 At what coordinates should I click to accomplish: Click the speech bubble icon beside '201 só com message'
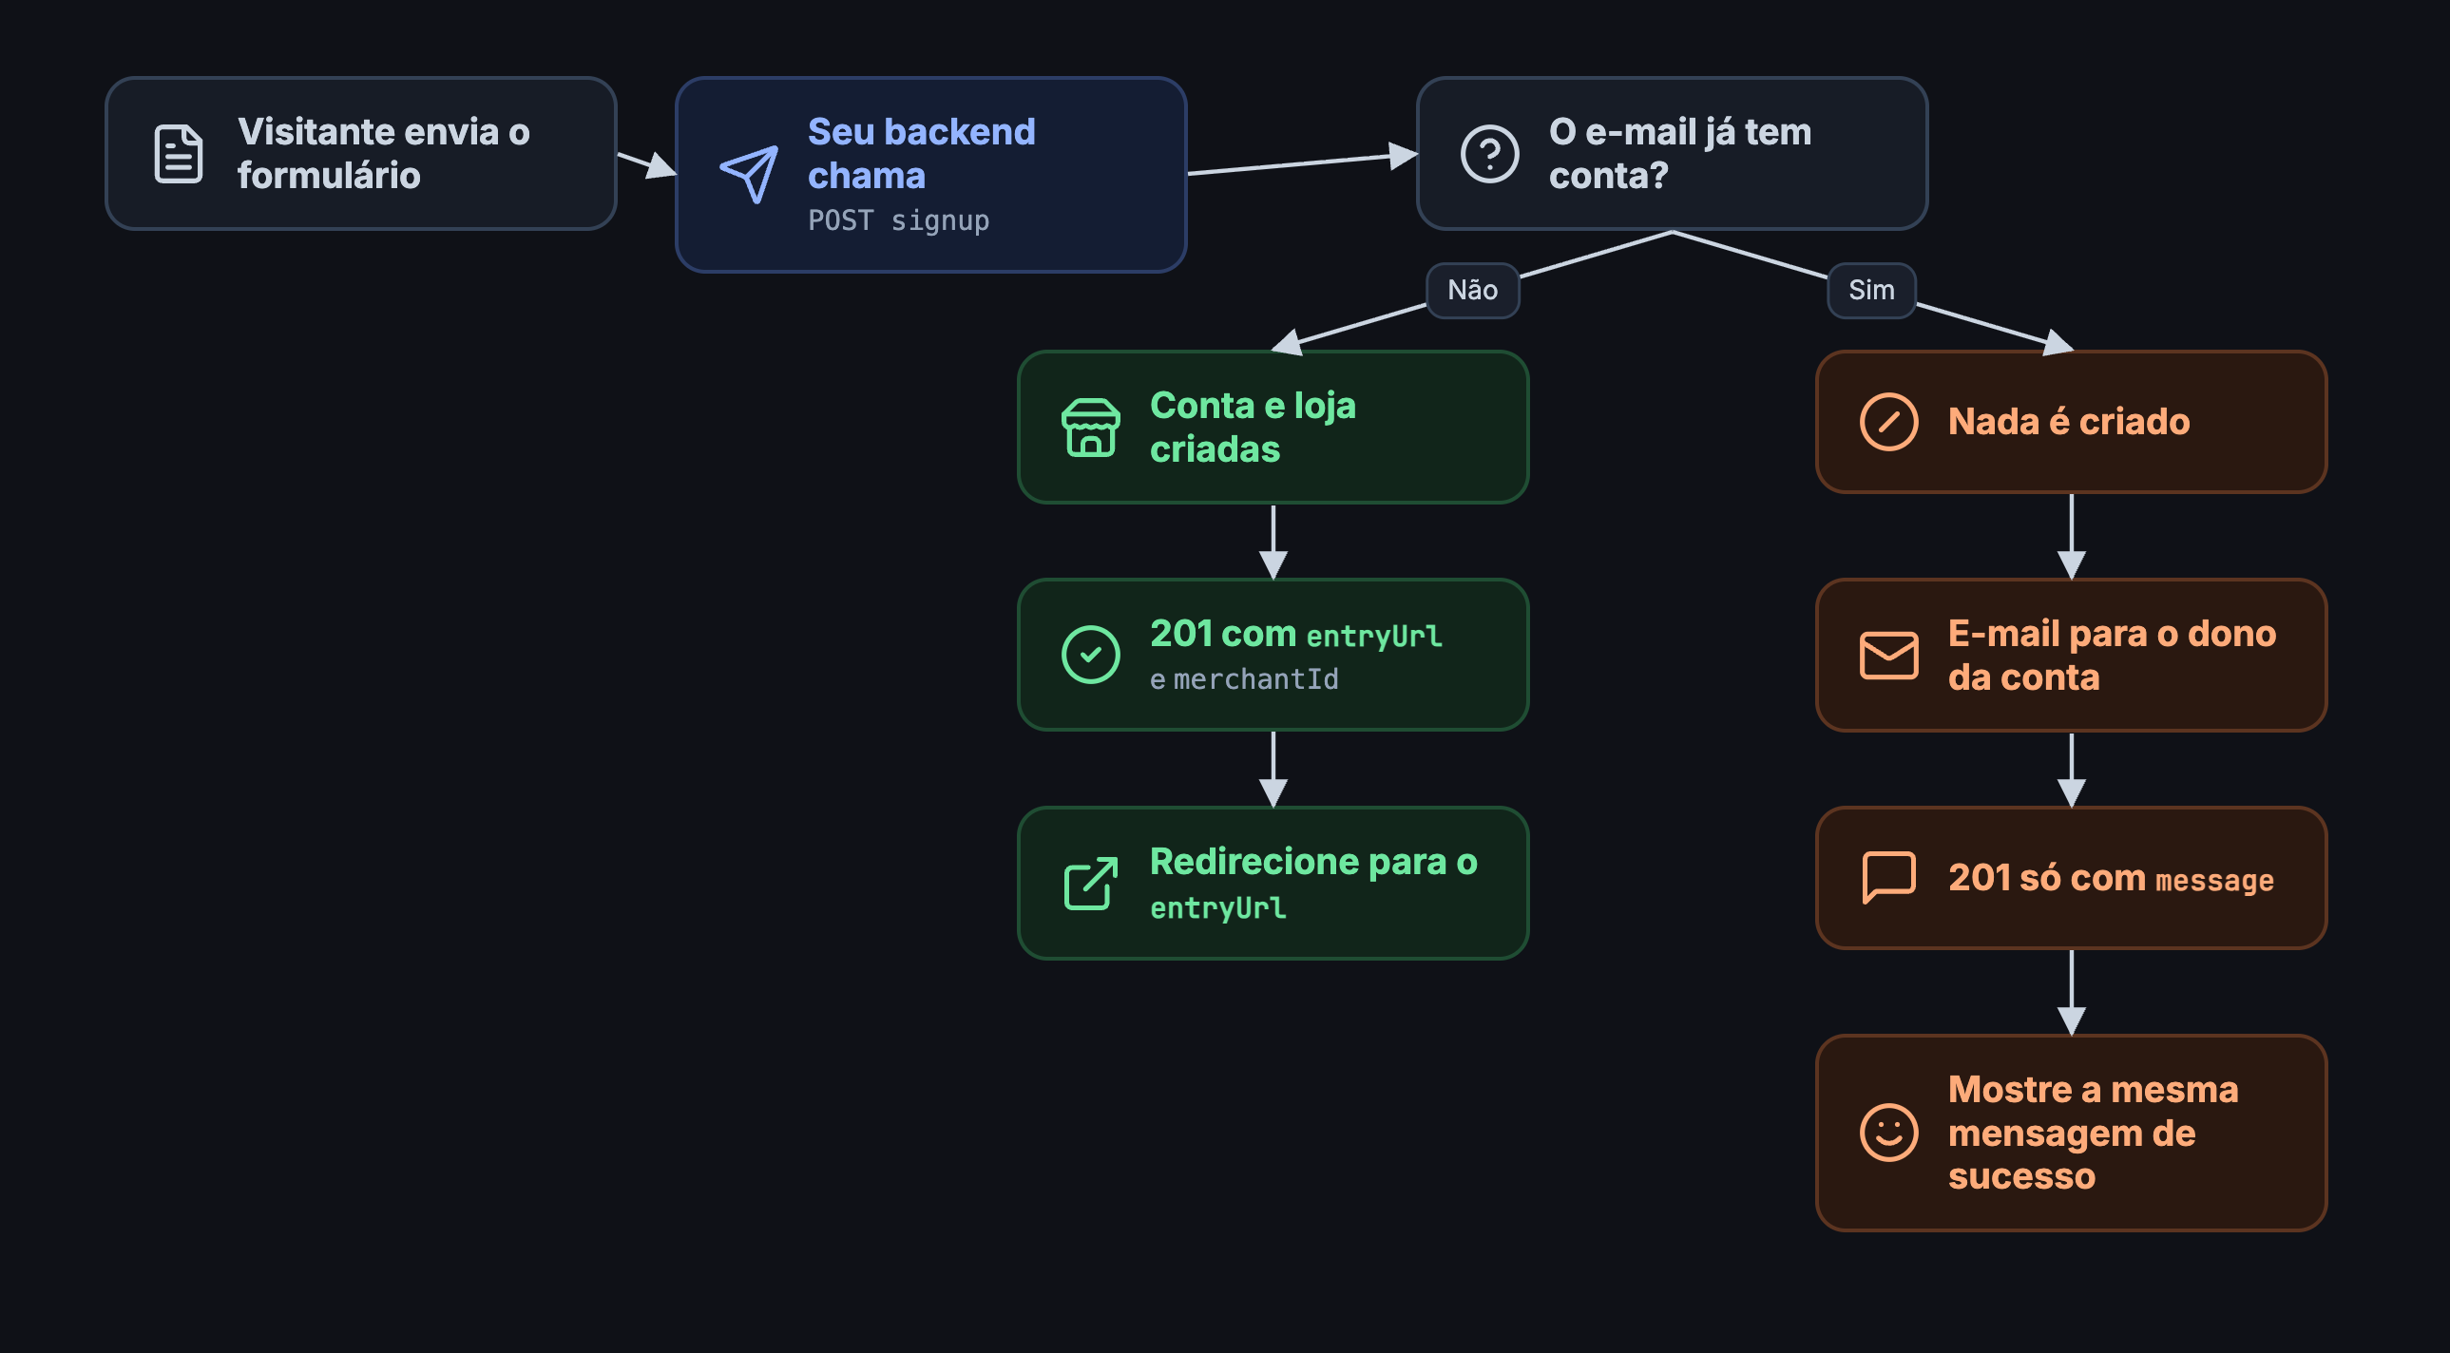coord(1888,877)
